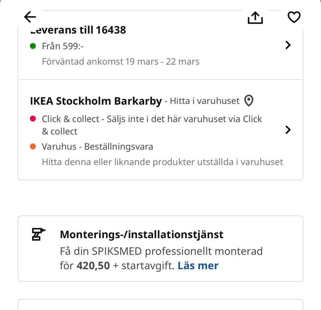This screenshot has width=321, height=310.
Task: Tap "Varuhus - Beställningsvara" status line
Action: (97, 146)
